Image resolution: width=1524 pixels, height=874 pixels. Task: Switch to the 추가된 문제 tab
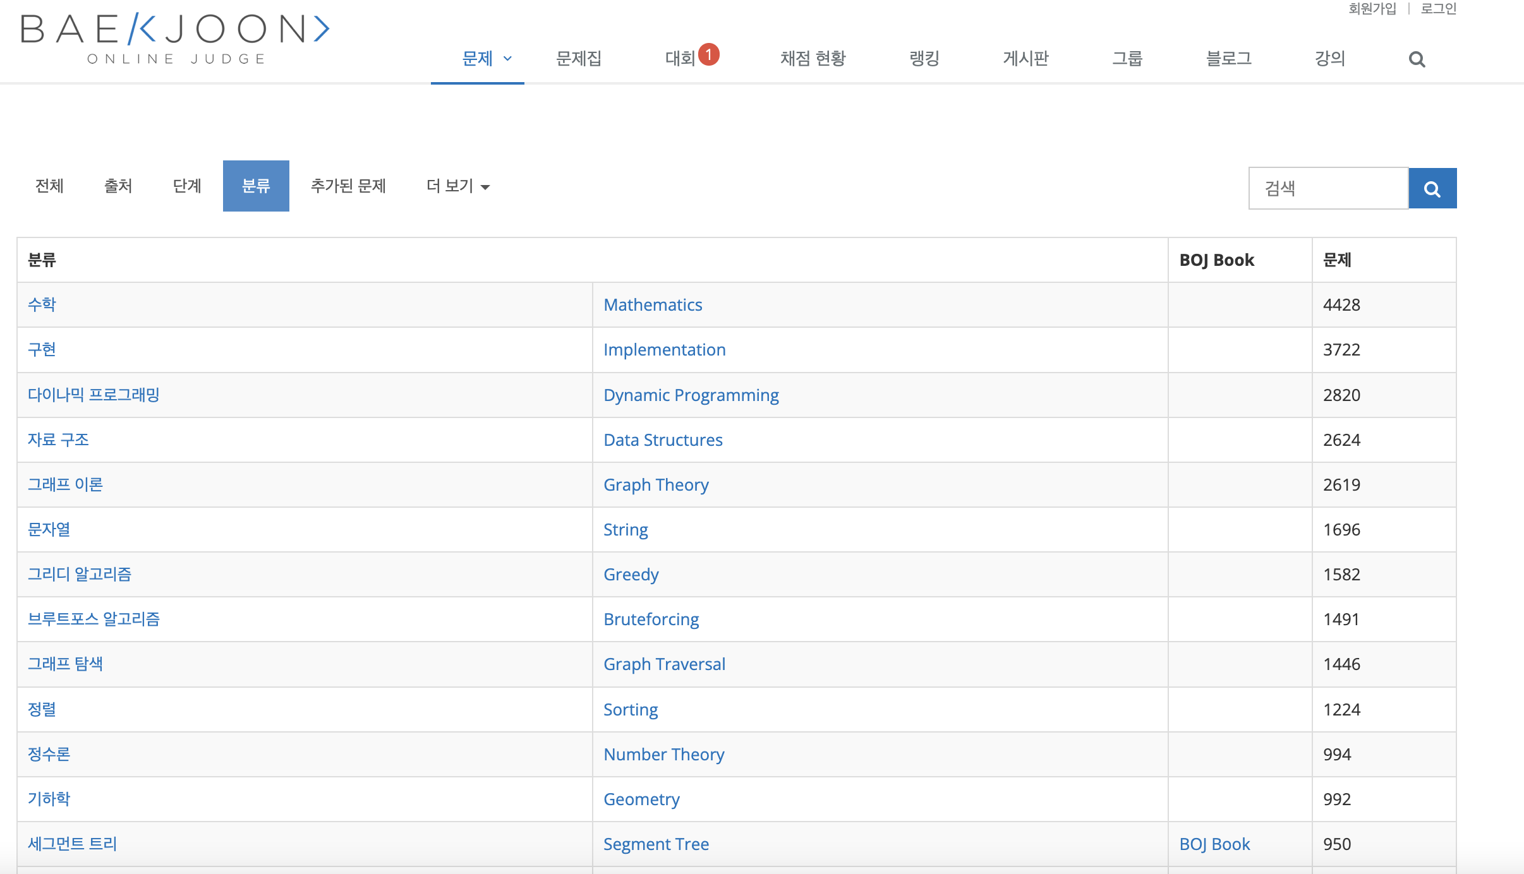tap(348, 186)
